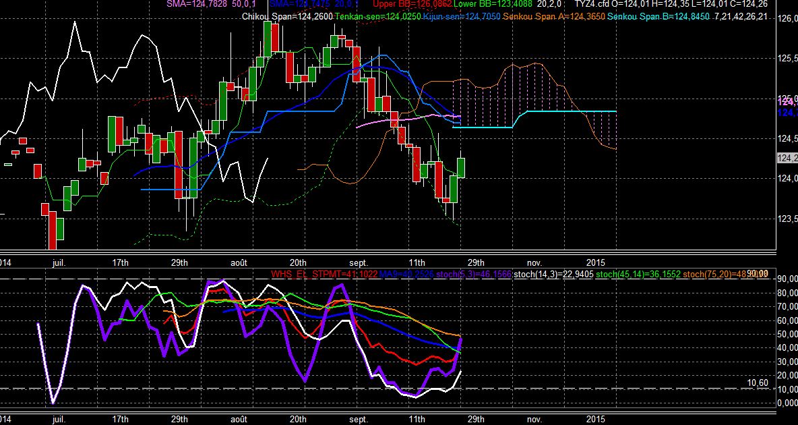
Task: Click the 124,5 price axis label
Action: (x=788, y=138)
